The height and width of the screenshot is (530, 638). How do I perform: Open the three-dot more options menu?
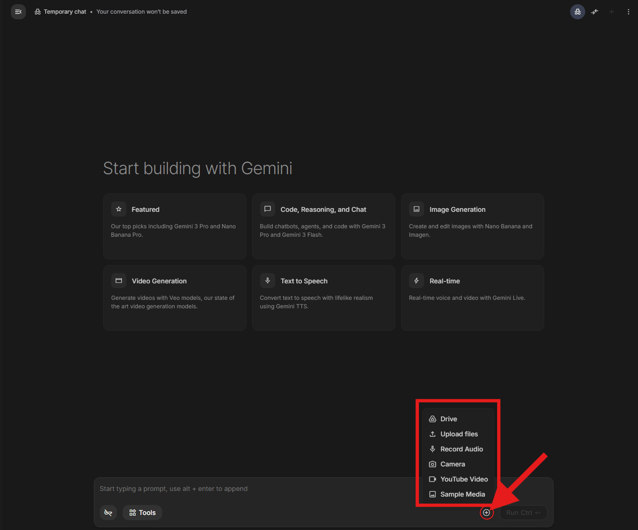point(628,12)
